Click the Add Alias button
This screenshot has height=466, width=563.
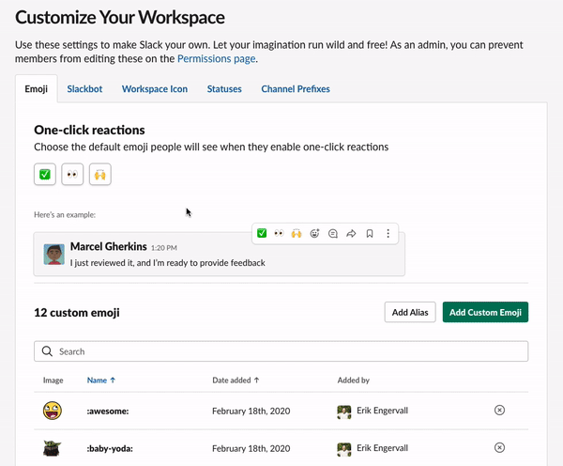(410, 312)
